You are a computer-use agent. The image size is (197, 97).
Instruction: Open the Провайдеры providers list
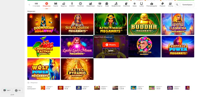click(x=187, y=5)
